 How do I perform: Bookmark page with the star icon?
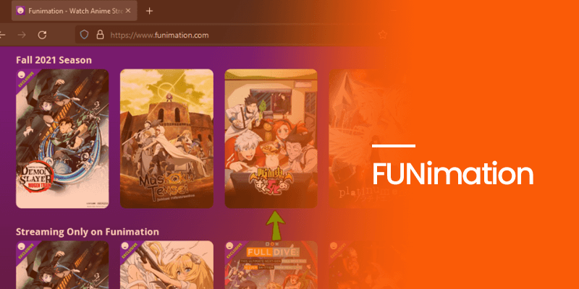tap(383, 35)
